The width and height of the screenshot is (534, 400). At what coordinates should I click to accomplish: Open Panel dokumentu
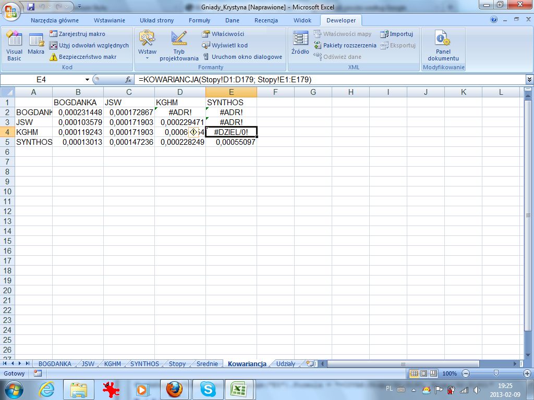point(443,46)
